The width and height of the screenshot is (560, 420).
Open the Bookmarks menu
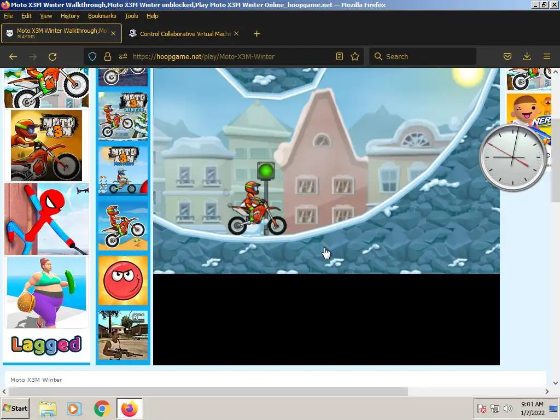point(102,16)
